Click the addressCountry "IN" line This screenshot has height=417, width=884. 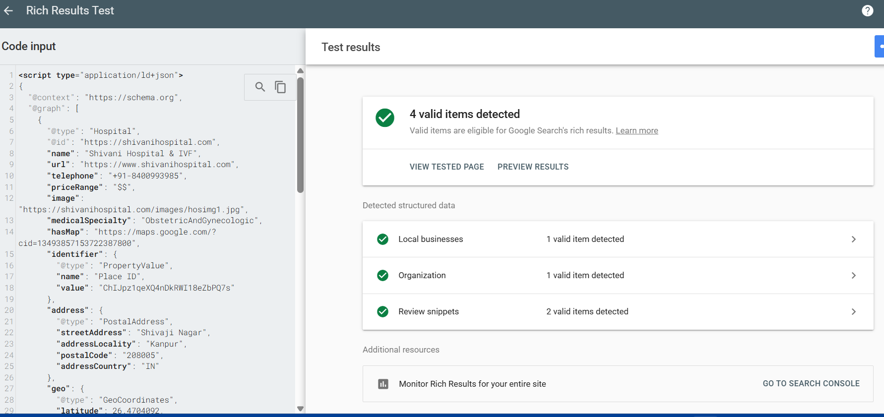click(x=108, y=366)
